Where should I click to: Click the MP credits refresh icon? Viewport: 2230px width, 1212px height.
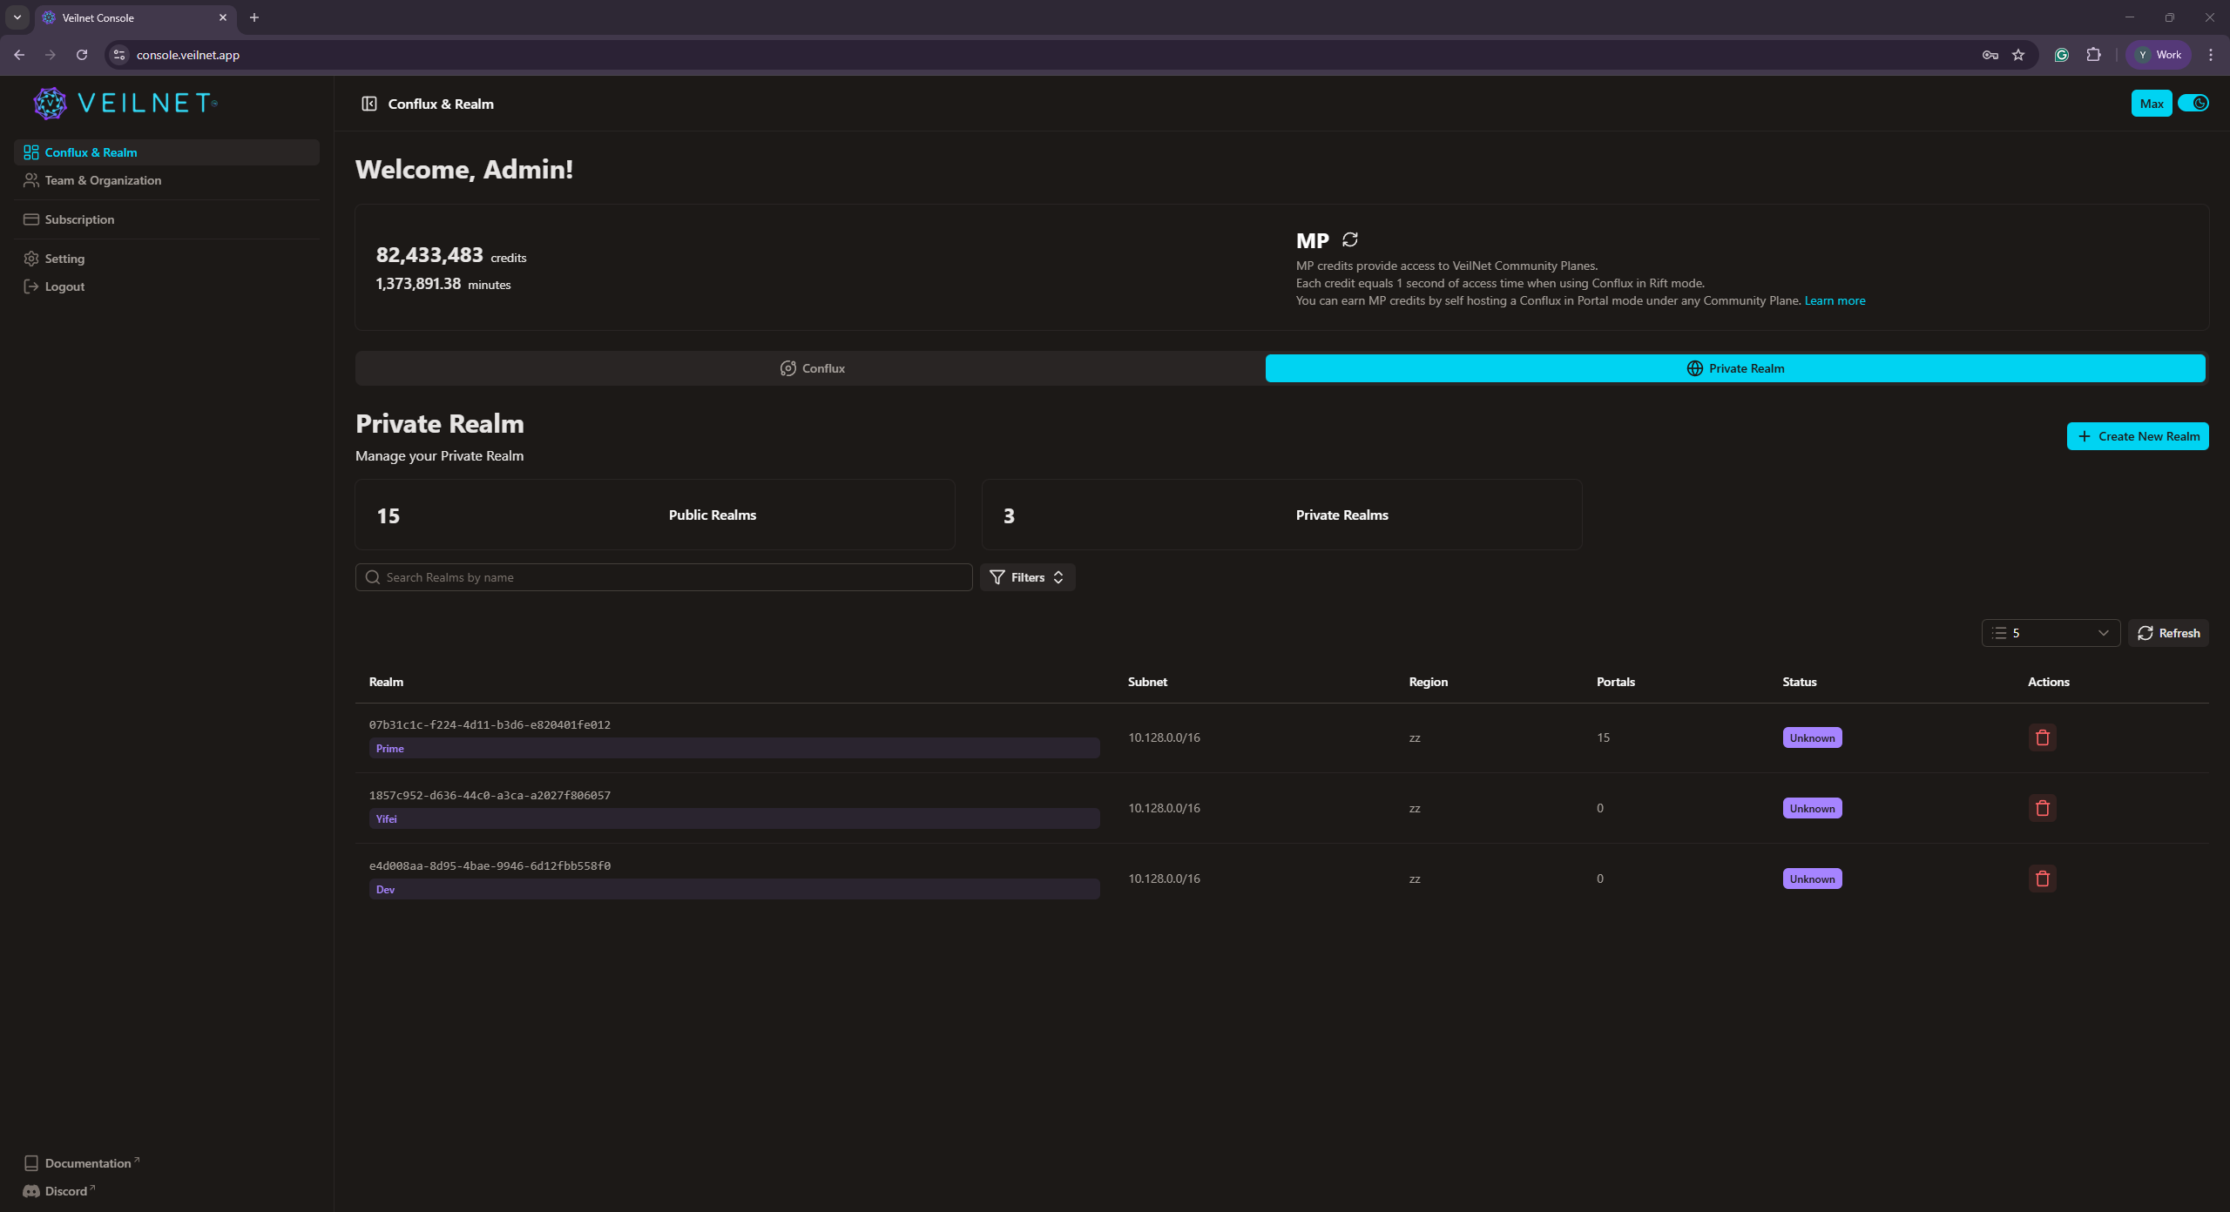click(x=1350, y=239)
